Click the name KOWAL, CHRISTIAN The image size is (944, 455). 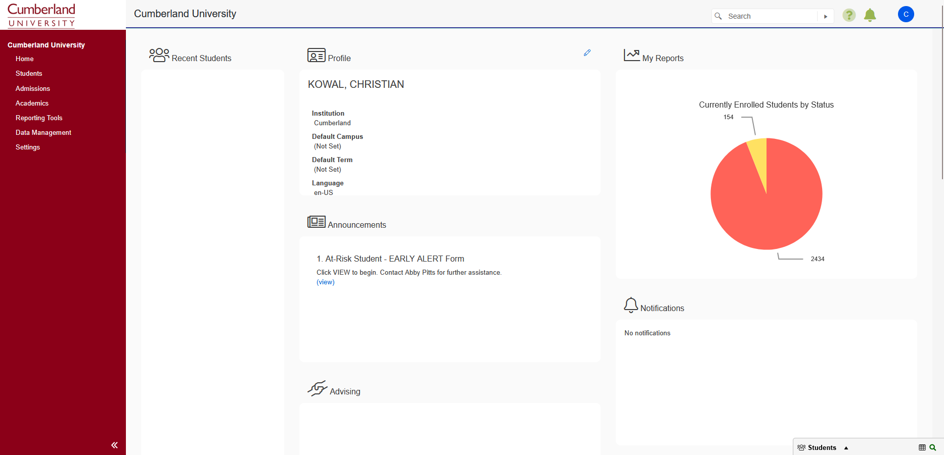point(356,84)
